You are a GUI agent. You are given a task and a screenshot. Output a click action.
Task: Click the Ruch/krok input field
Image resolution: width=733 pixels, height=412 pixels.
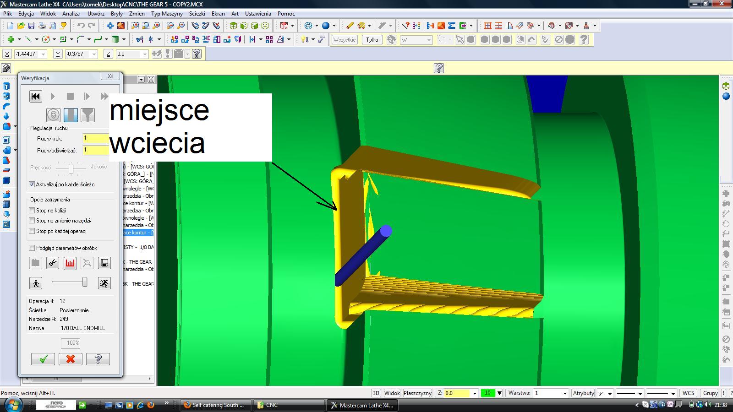[96, 138]
